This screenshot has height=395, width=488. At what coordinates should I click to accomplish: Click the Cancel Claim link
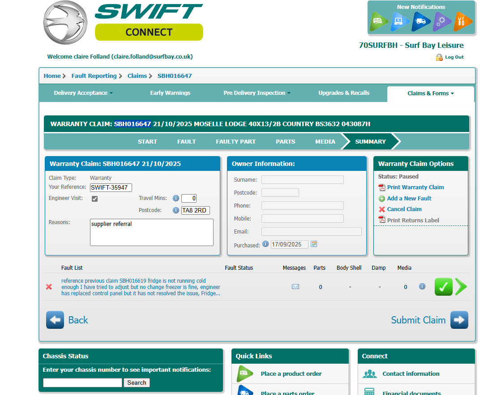tap(404, 209)
